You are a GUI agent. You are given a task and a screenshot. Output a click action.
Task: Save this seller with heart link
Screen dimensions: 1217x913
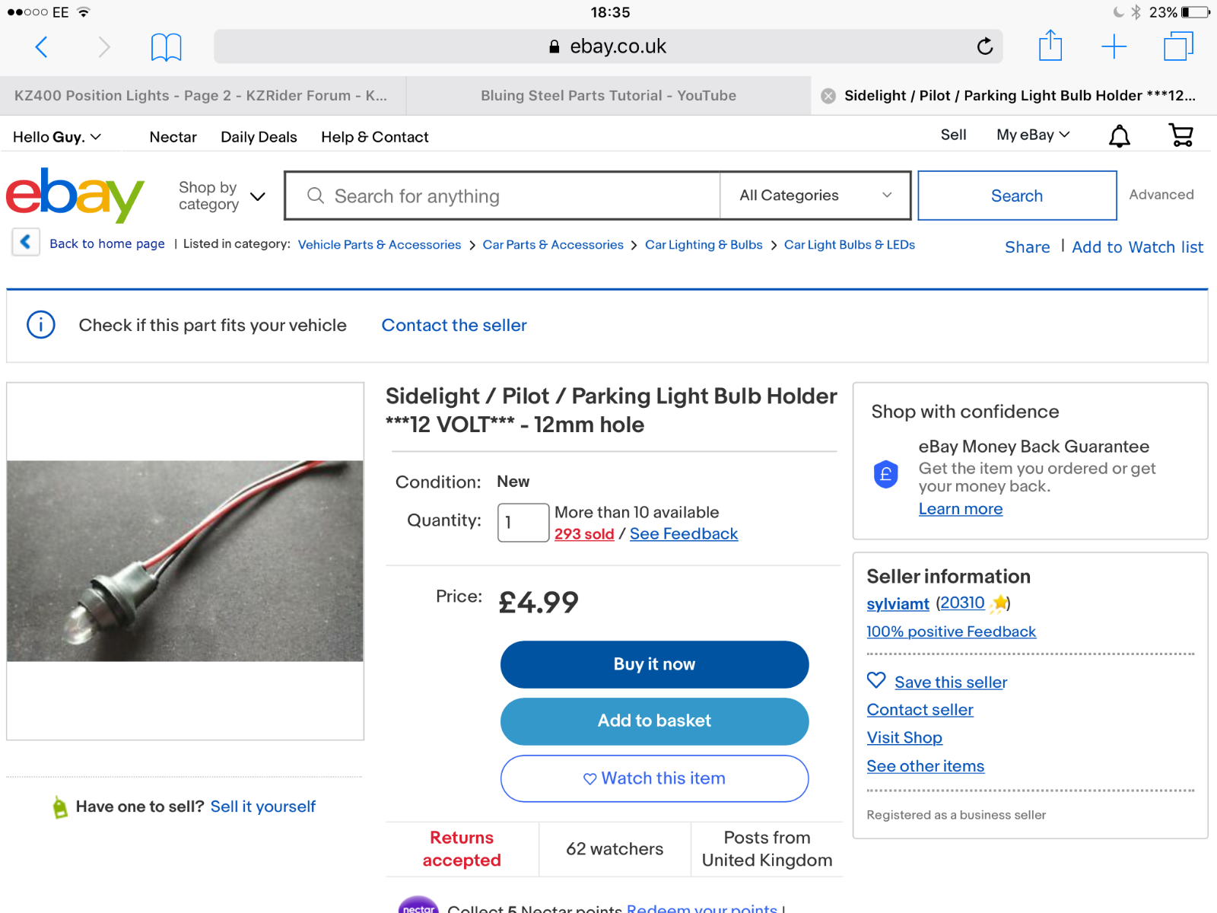pos(937,682)
